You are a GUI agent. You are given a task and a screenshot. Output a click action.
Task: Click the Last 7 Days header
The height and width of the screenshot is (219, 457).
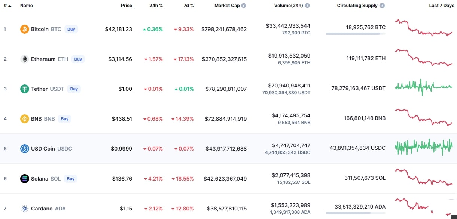pyautogui.click(x=441, y=6)
